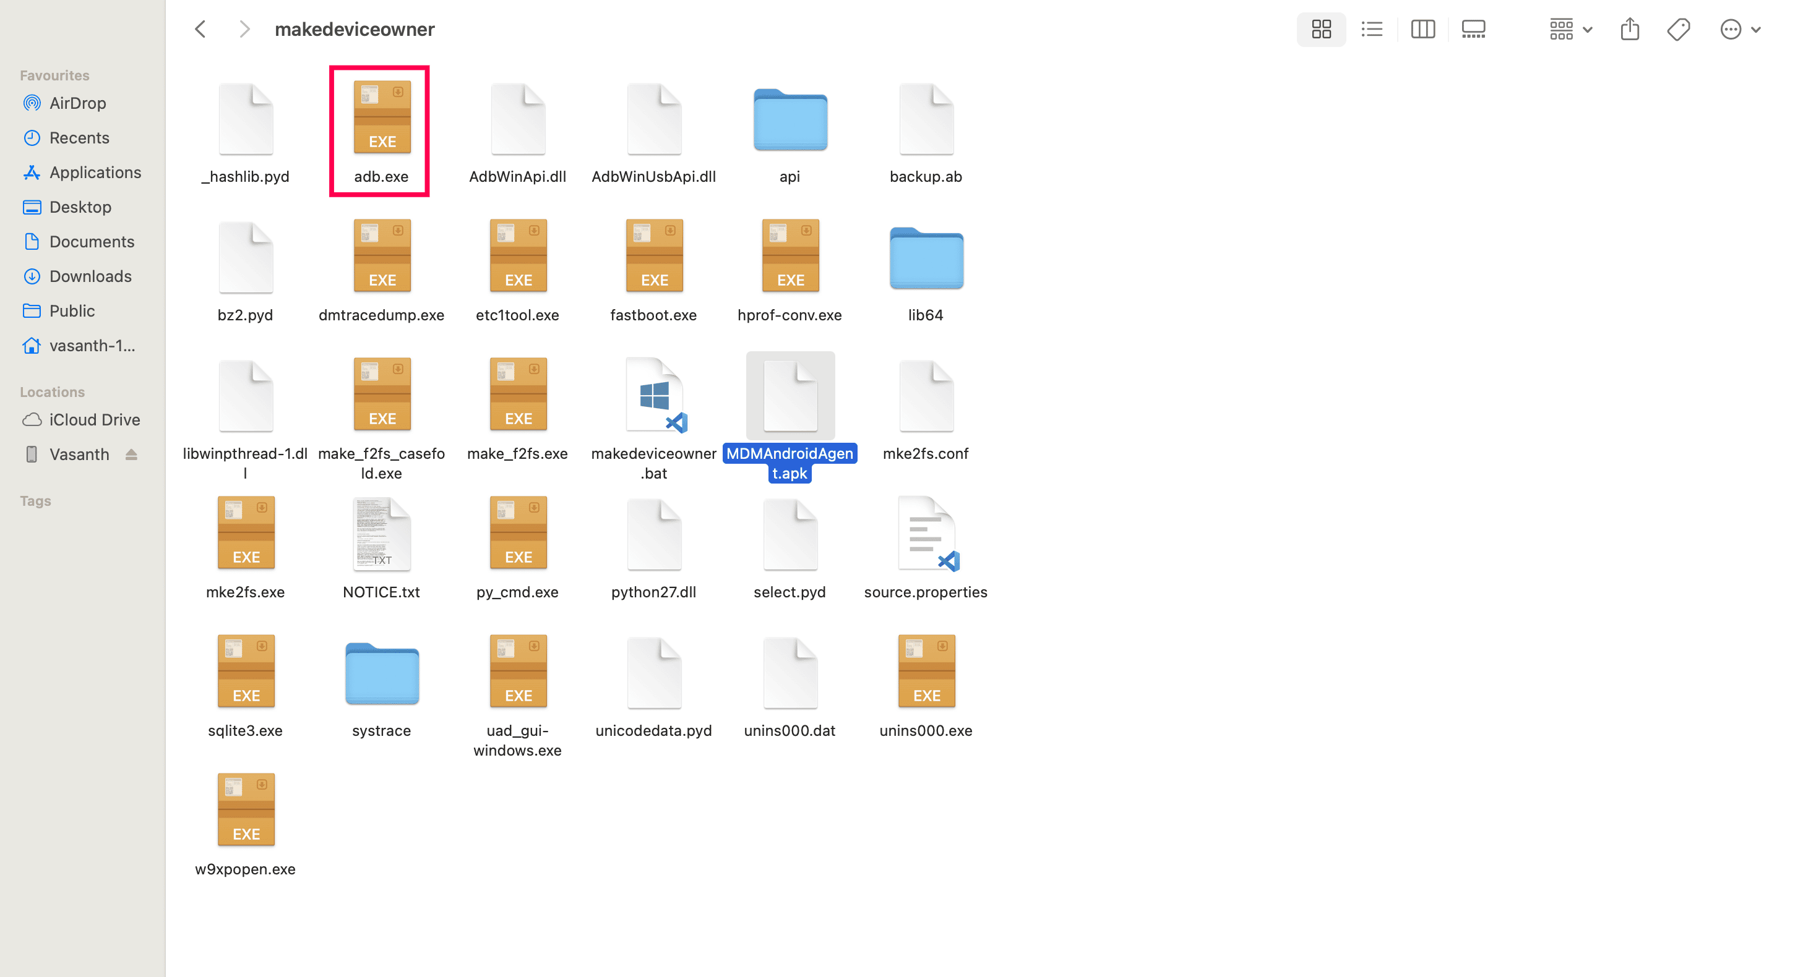1803x977 pixels.
Task: Select the makedeviceowner.bat file
Action: coord(654,395)
